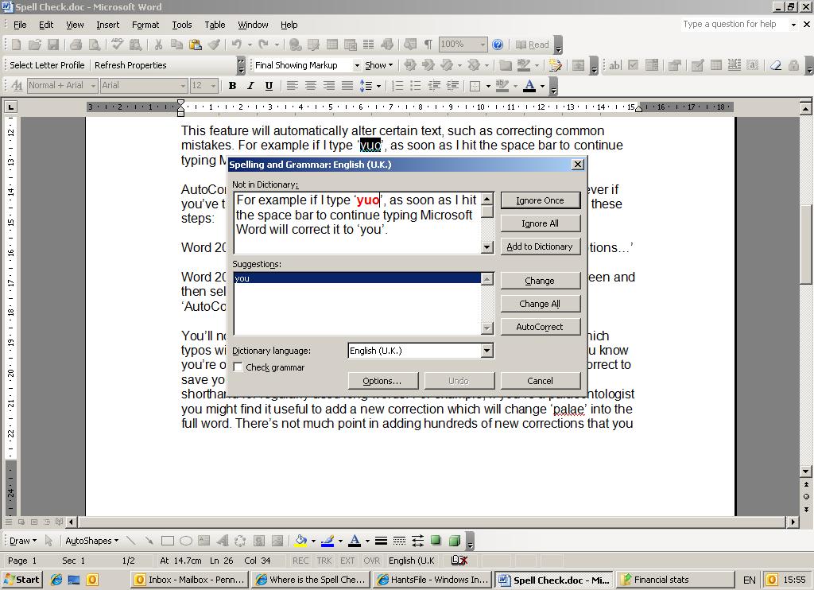
Task: Switch to Financial stats taskbar window
Action: (675, 580)
